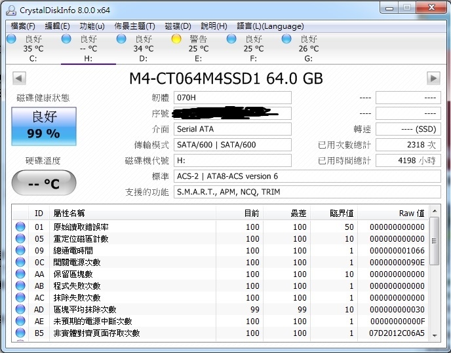
Task: Click the ID column header
Action: pos(39,214)
